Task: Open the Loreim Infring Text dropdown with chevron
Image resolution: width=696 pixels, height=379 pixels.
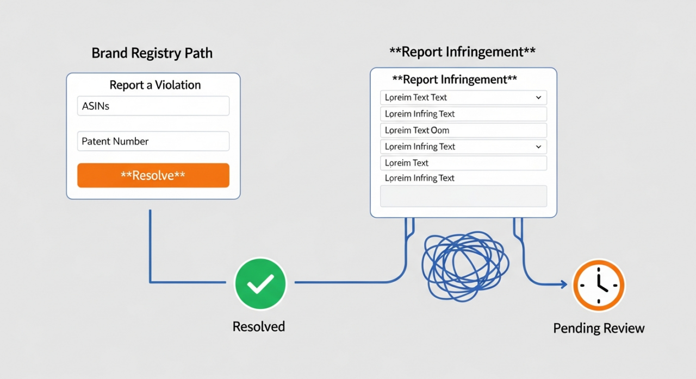Action: (x=538, y=147)
